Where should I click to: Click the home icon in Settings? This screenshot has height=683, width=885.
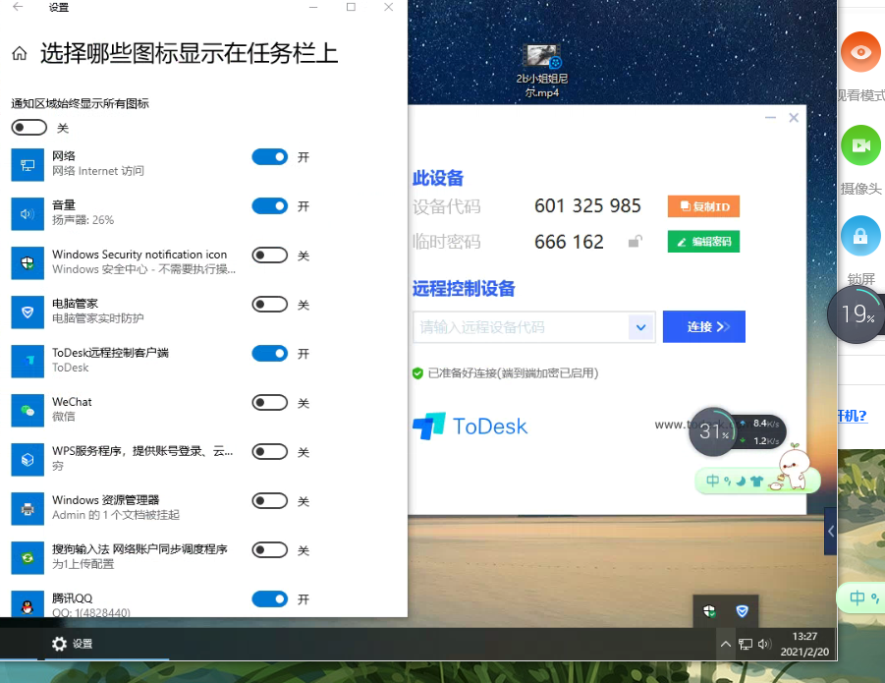(x=19, y=54)
